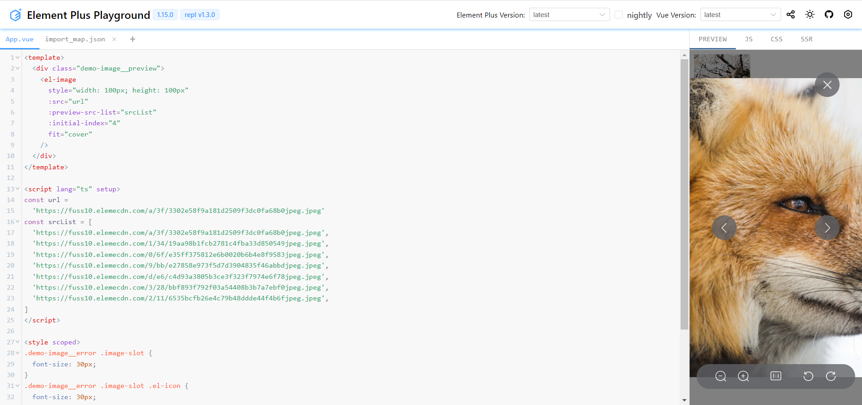Click the fit="cover" code on line 8
Image resolution: width=862 pixels, height=405 pixels.
click(x=70, y=134)
